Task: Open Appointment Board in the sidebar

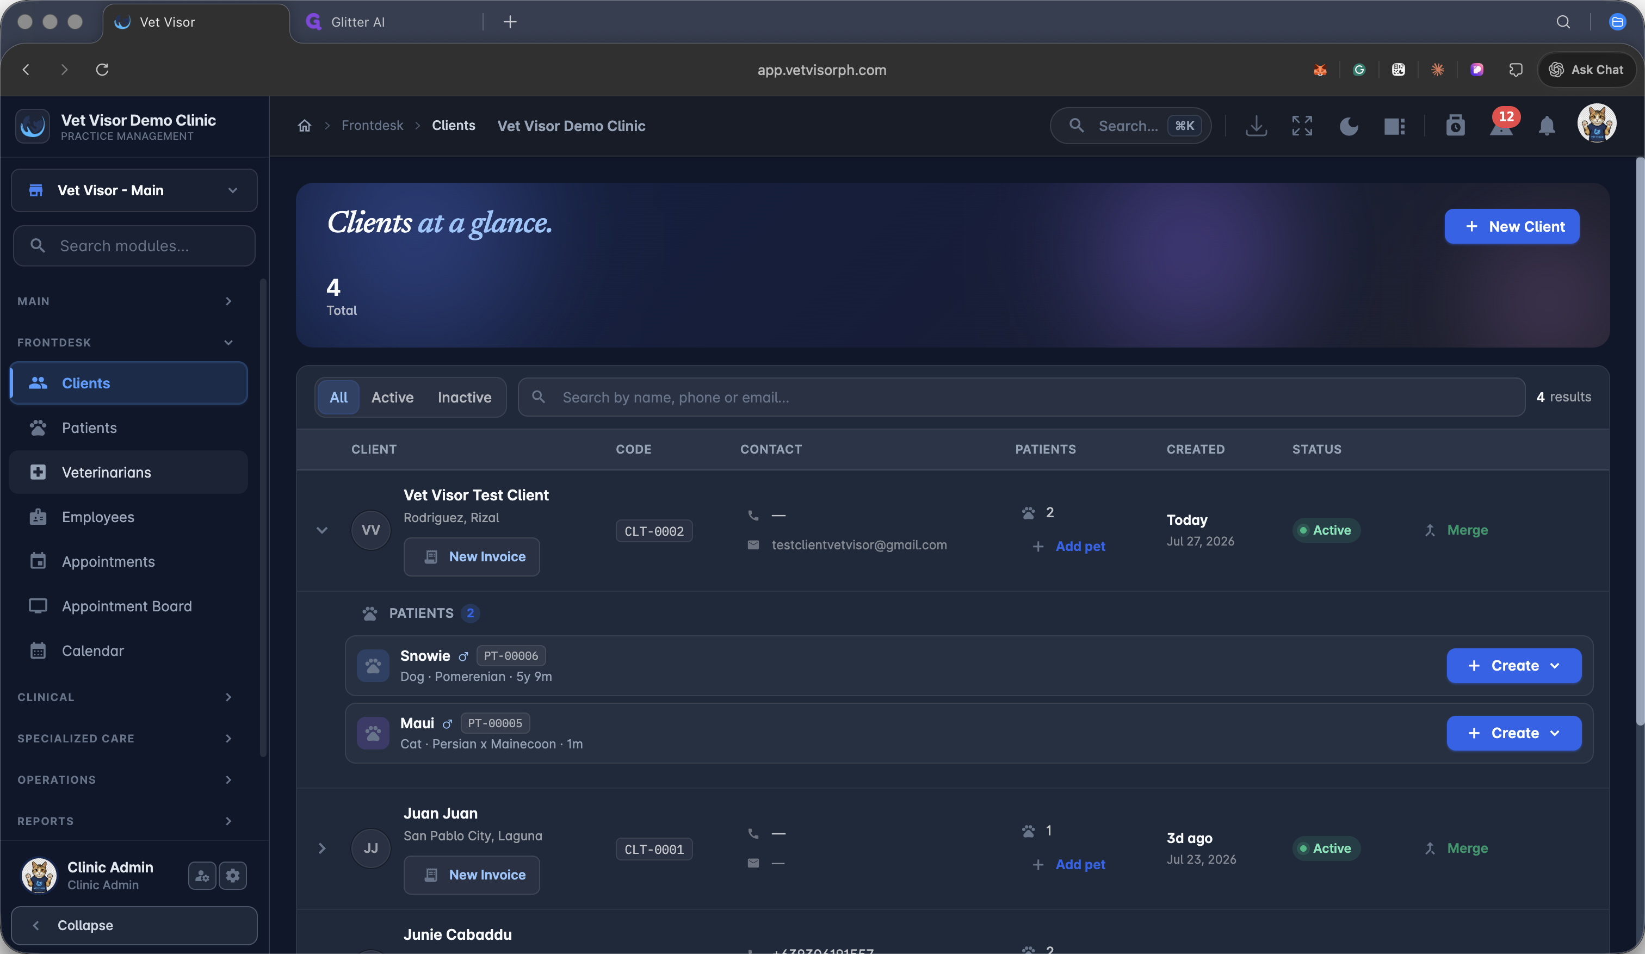Action: [128, 606]
